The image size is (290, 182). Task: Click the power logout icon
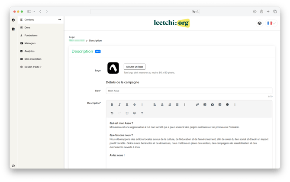point(13,166)
